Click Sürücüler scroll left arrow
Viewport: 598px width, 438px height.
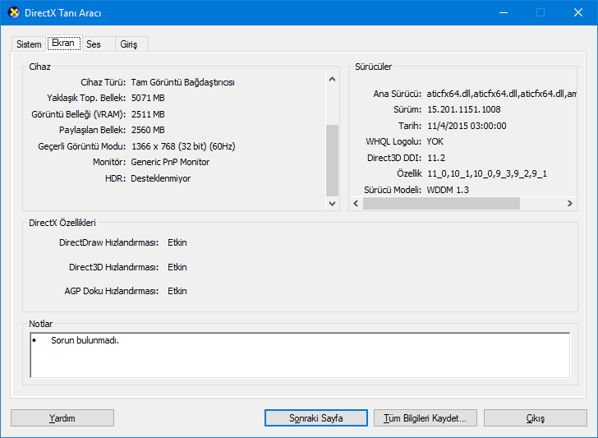tap(356, 203)
